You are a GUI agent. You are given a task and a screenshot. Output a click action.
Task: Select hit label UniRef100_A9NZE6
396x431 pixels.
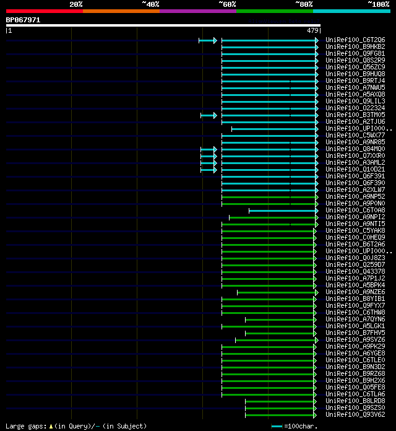point(355,292)
